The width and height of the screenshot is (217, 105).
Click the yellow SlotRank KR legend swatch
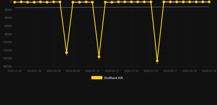tap(97, 78)
